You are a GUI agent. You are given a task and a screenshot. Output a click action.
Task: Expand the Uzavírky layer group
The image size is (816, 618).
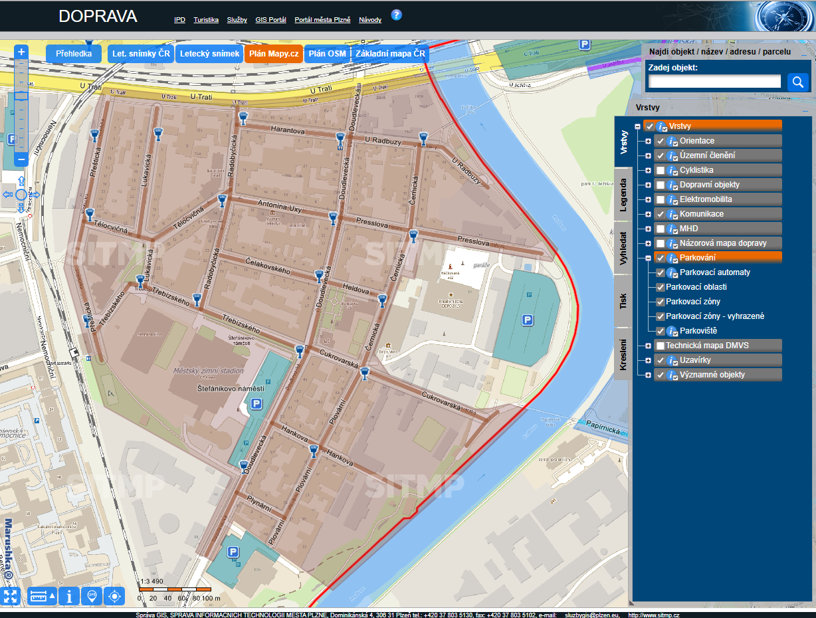pyautogui.click(x=648, y=360)
